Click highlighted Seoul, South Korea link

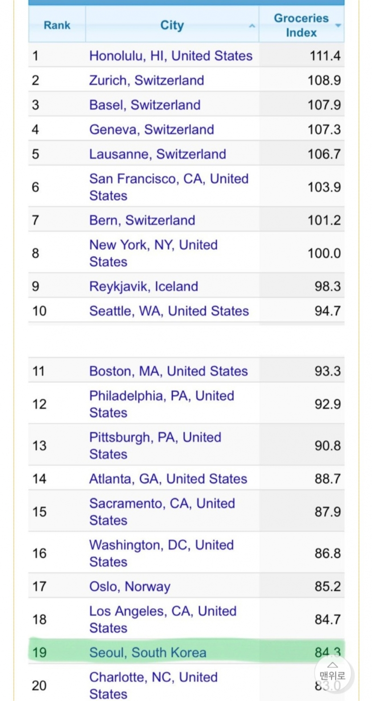tap(147, 652)
